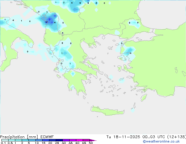Click the '10' legend scale label
186x144 pixels.
coord(37,143)
